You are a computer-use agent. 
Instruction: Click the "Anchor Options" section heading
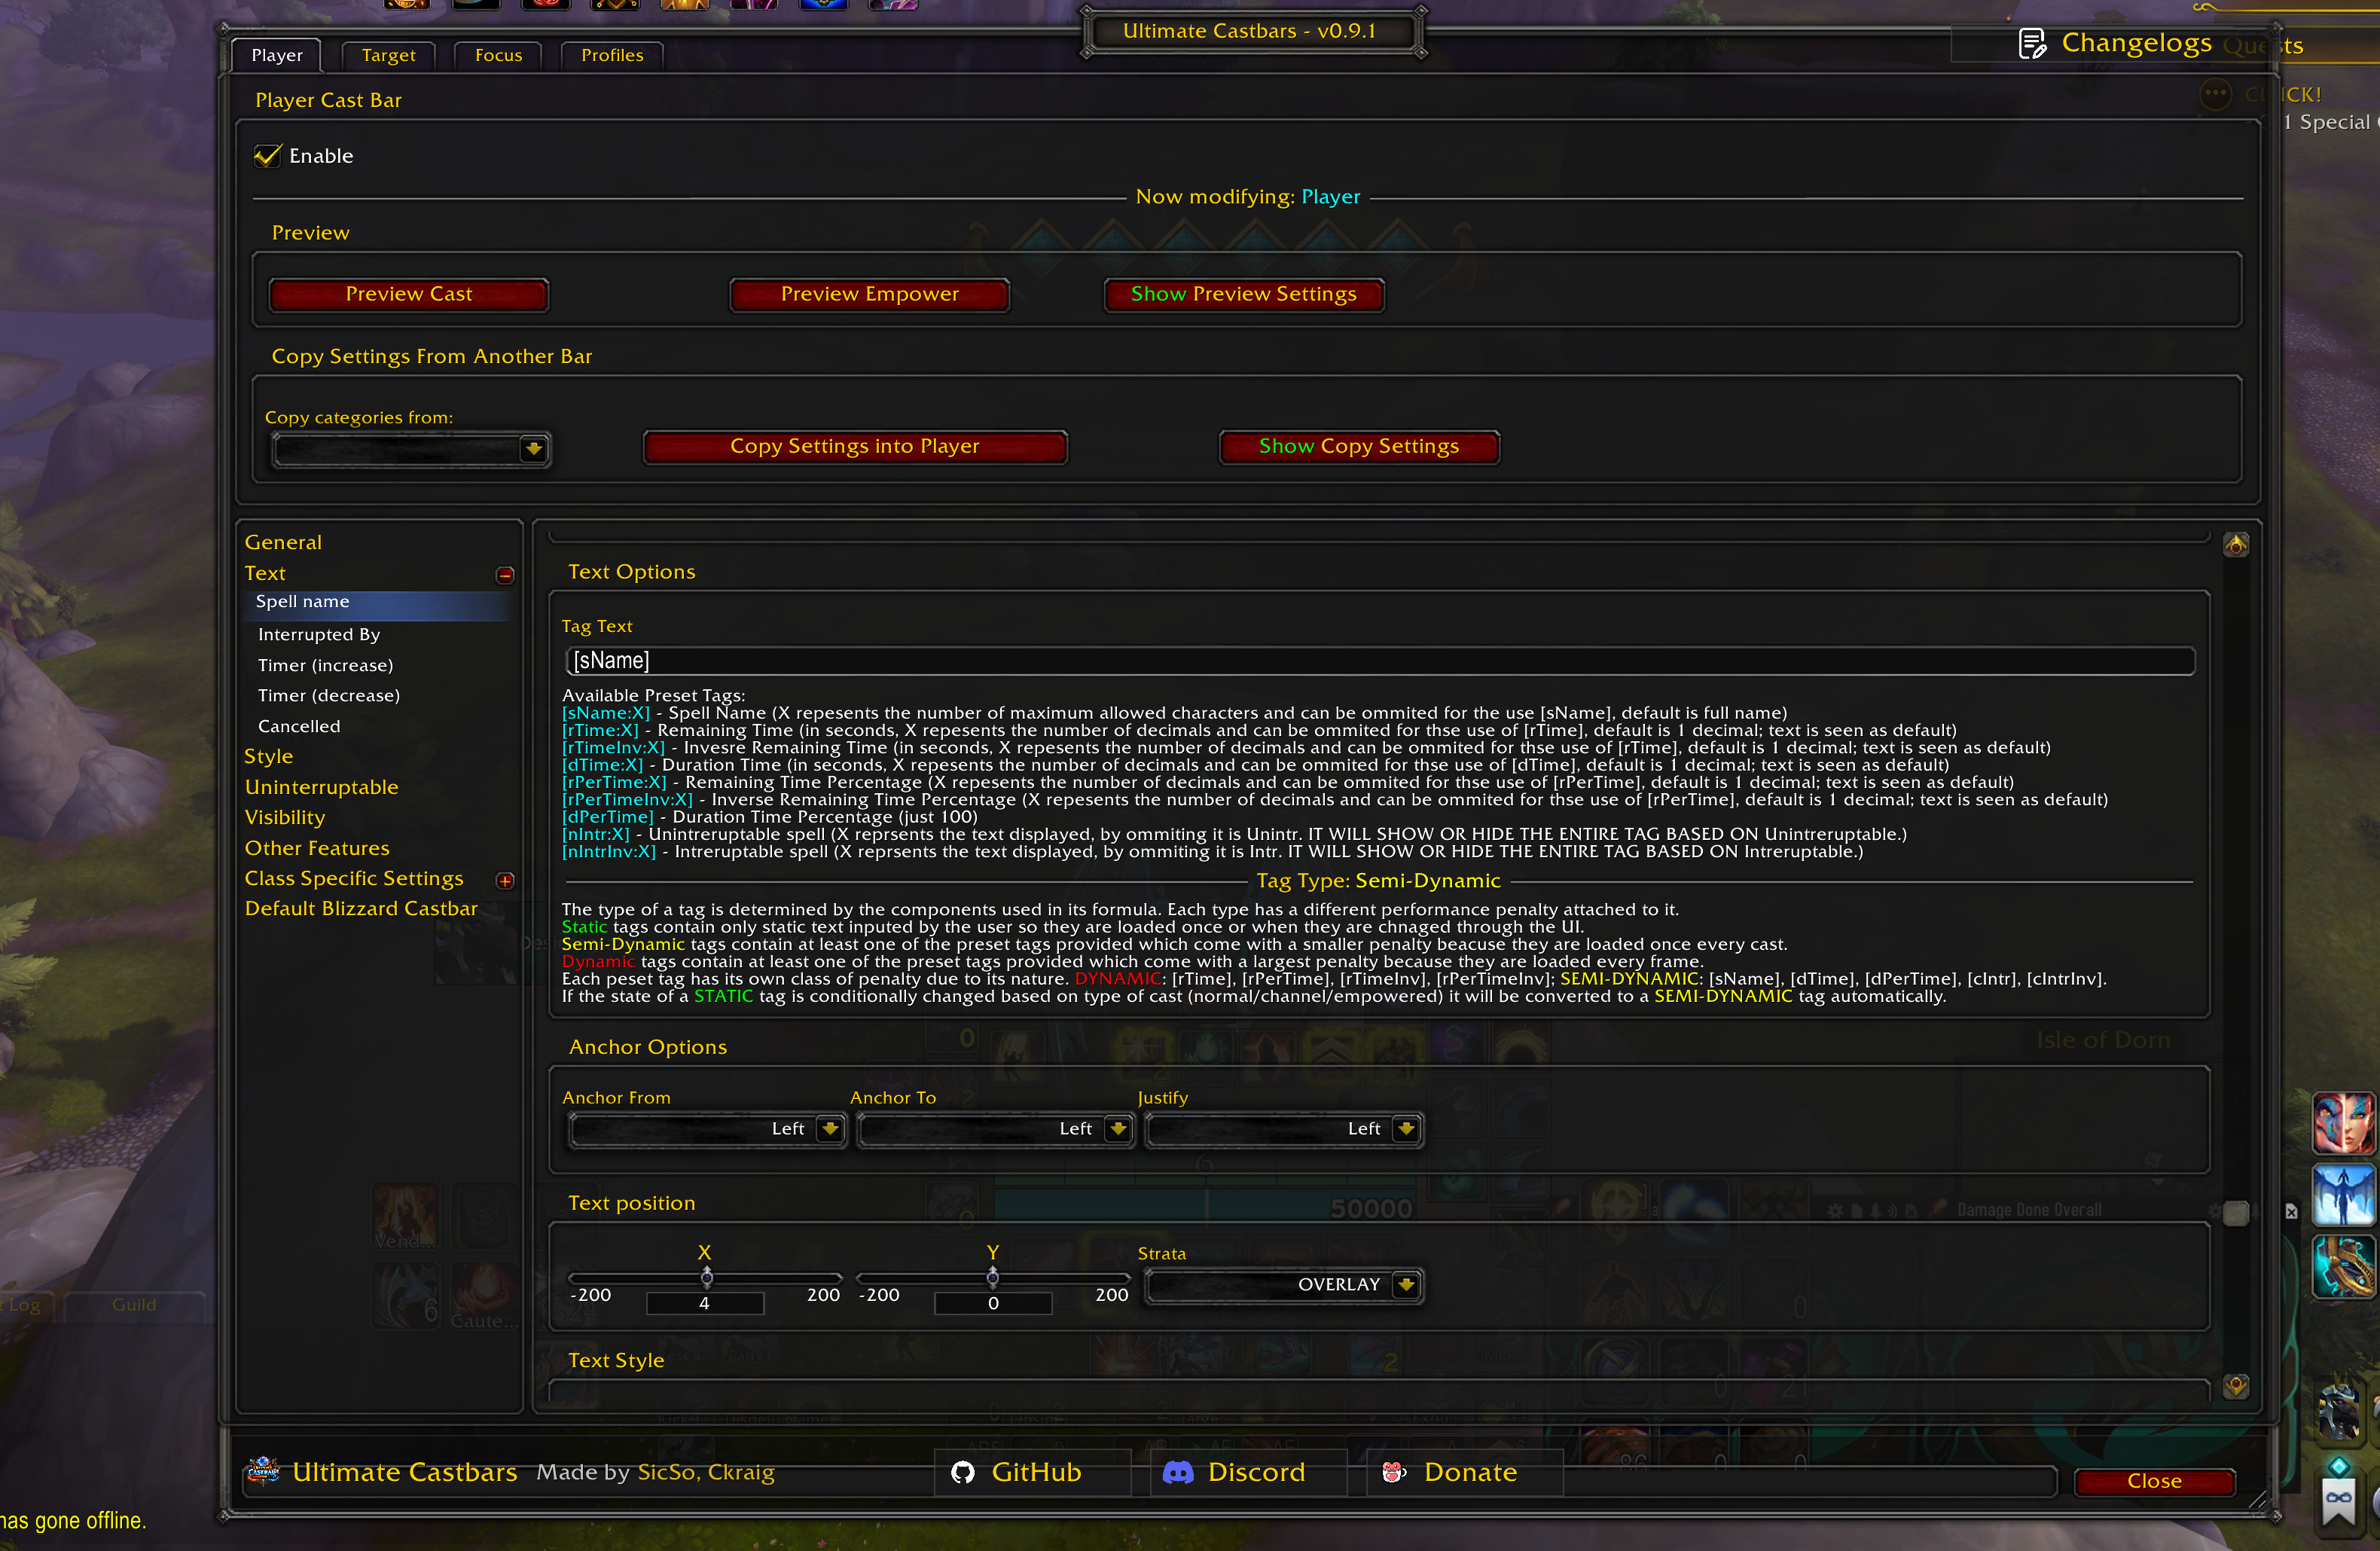tap(647, 1047)
